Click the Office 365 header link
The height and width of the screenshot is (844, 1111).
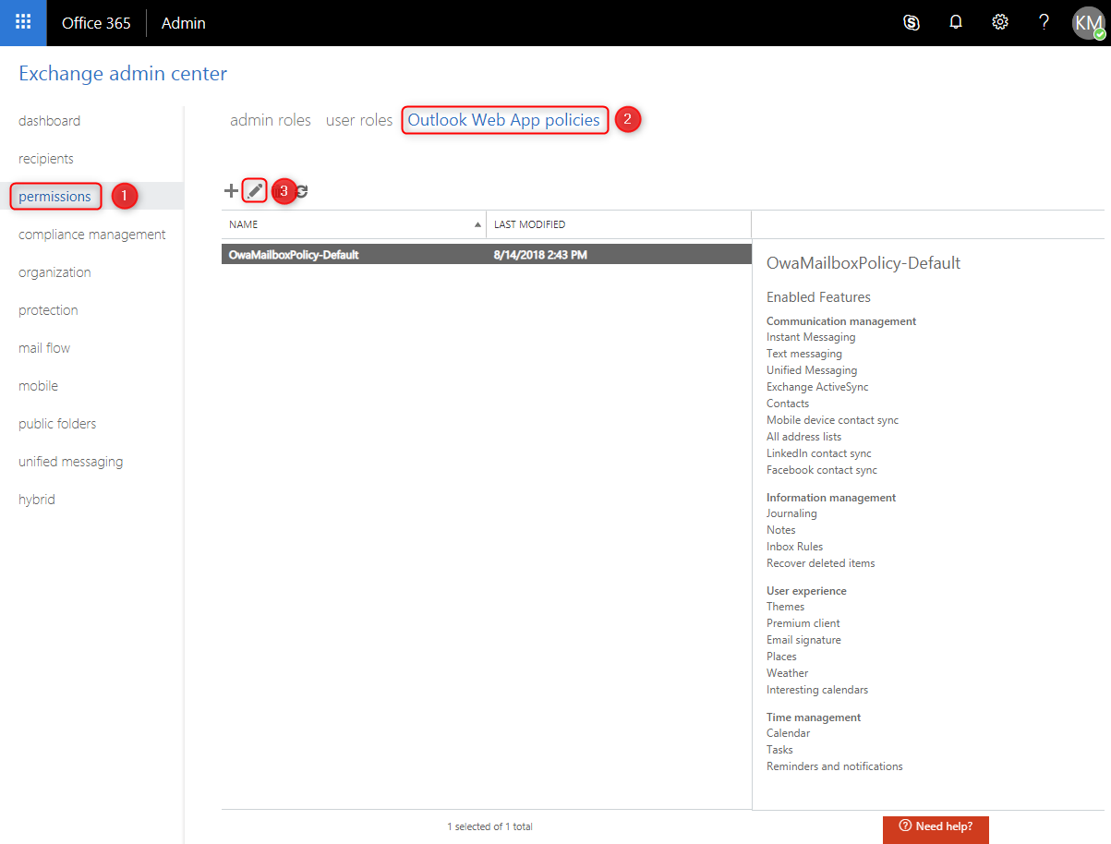(x=96, y=23)
